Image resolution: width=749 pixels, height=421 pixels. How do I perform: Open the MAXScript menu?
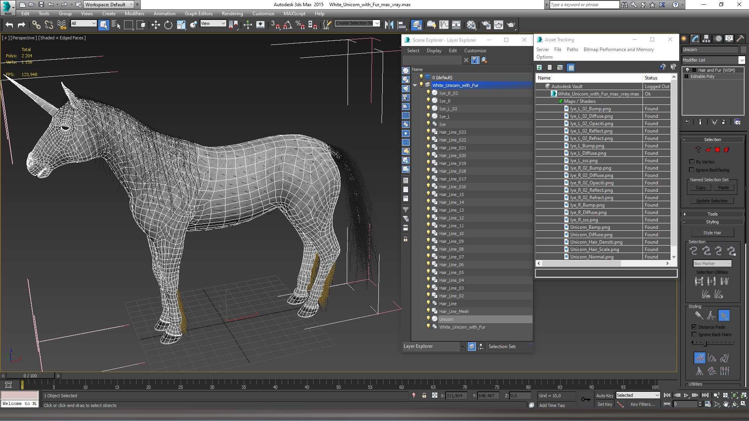[x=295, y=14]
